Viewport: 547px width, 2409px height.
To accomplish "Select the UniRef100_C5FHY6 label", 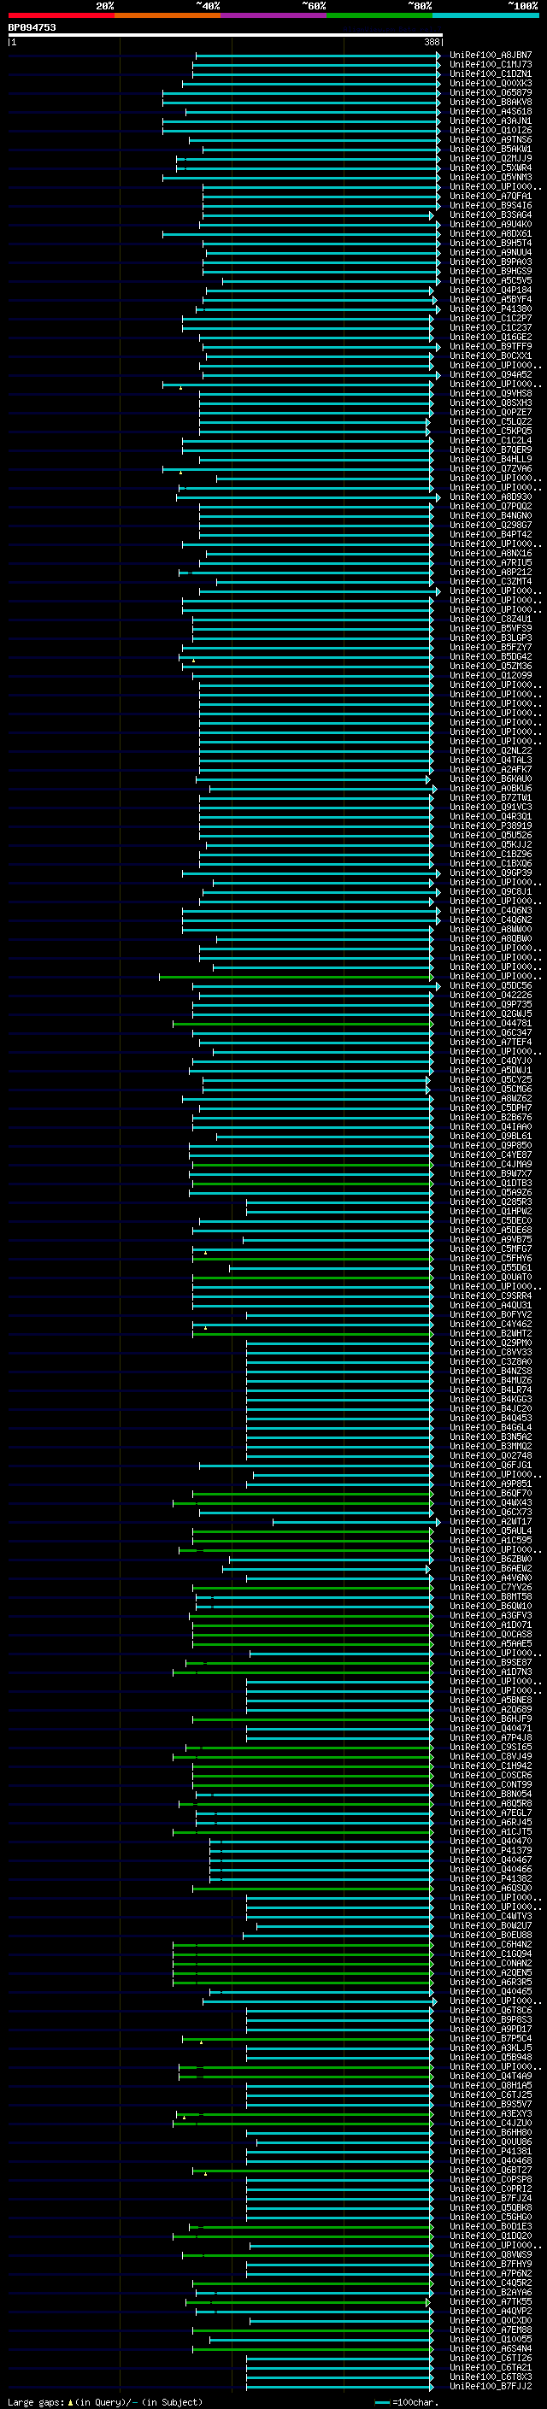I will point(490,1258).
